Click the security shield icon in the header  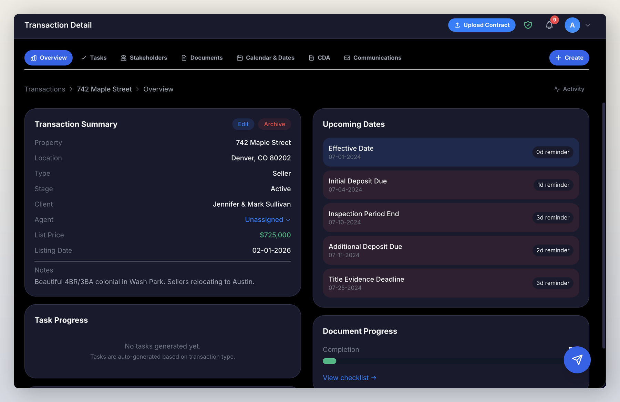tap(528, 25)
